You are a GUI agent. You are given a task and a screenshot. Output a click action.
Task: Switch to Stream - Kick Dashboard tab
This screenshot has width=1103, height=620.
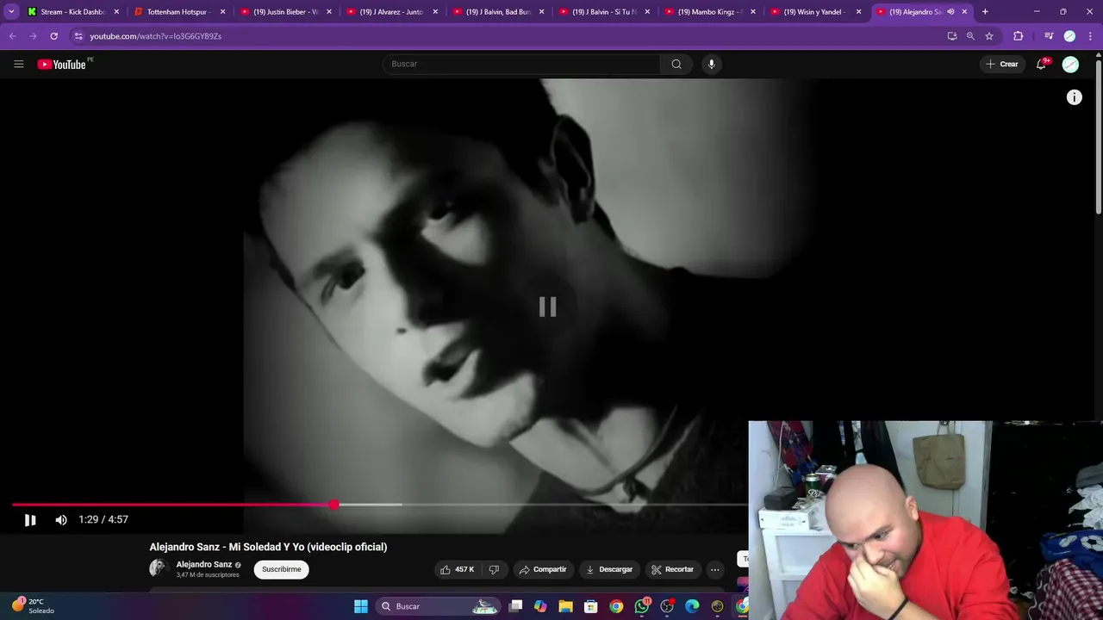72,12
